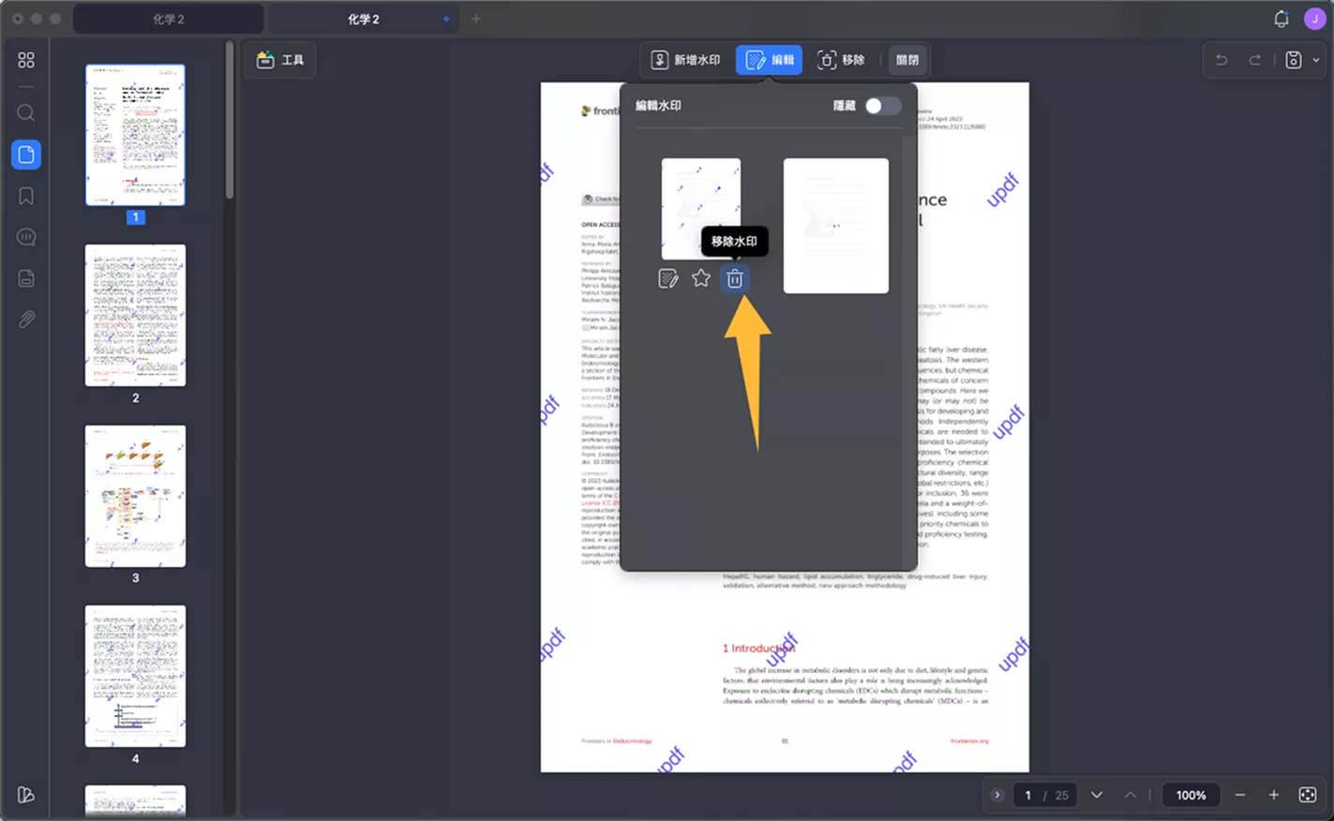Open the user account avatar
This screenshot has height=821, width=1334.
[x=1315, y=19]
